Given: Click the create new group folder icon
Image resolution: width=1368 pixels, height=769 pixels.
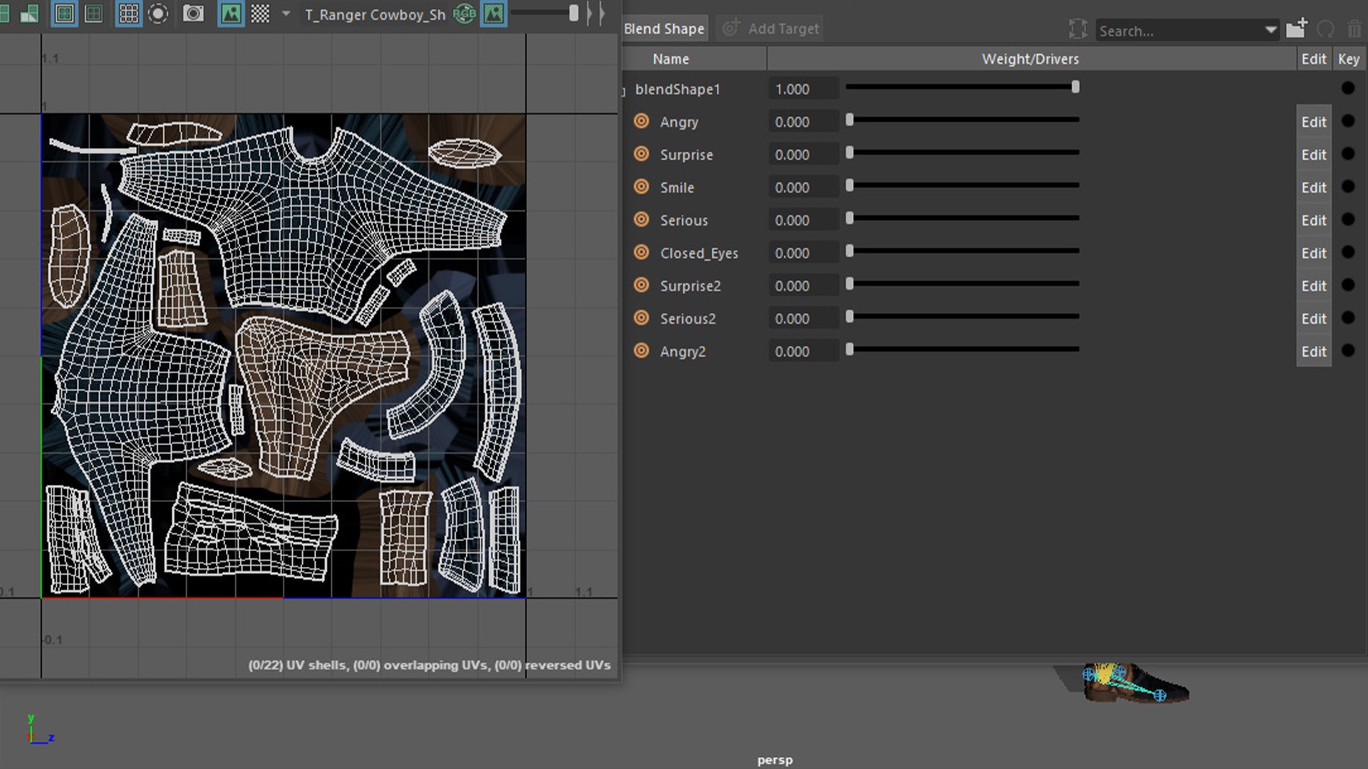Looking at the screenshot, I should [x=1296, y=28].
